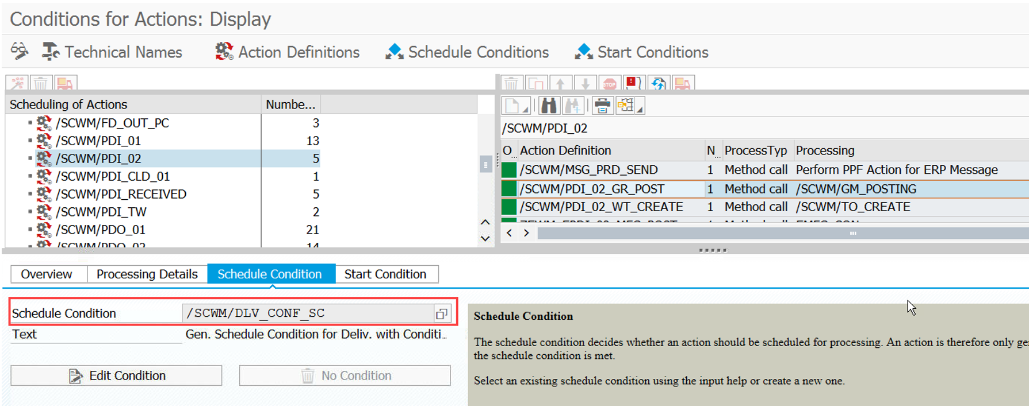Click the No Condition button
Screen dimensions: 1029x407
click(x=345, y=375)
